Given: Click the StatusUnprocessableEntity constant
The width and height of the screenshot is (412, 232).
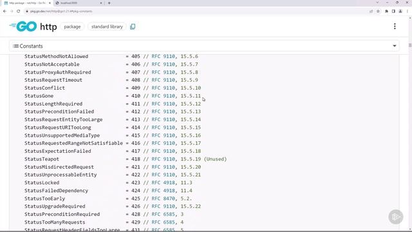Looking at the screenshot, I should click(x=61, y=175).
